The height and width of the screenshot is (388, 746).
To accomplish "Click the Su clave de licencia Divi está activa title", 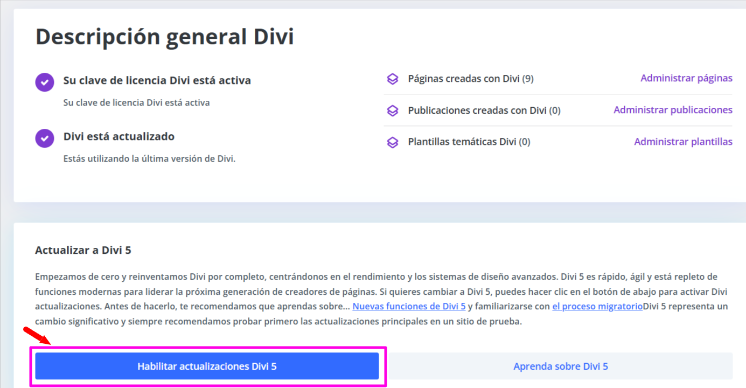I will [x=157, y=81].
